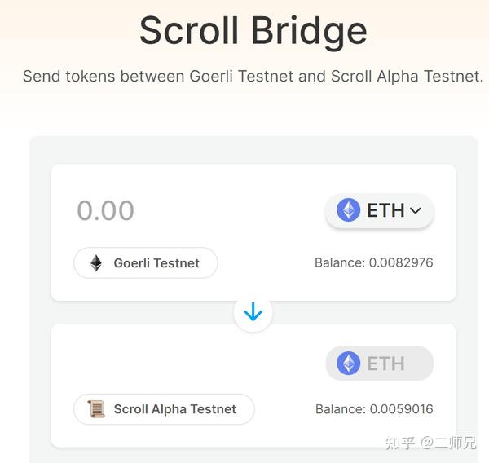489x463 pixels.
Task: Click the ETH logo in the source token selector
Action: tap(349, 210)
